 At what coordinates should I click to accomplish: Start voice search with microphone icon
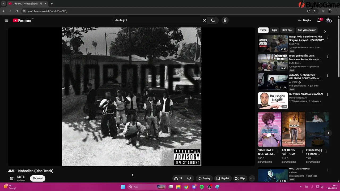tap(225, 20)
